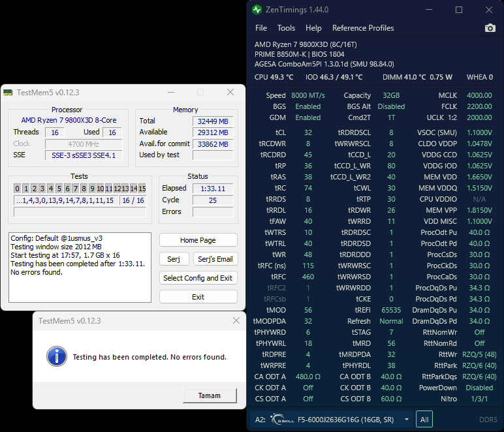The height and width of the screenshot is (432, 504).
Task: Click the Serj button
Action: pyautogui.click(x=174, y=259)
